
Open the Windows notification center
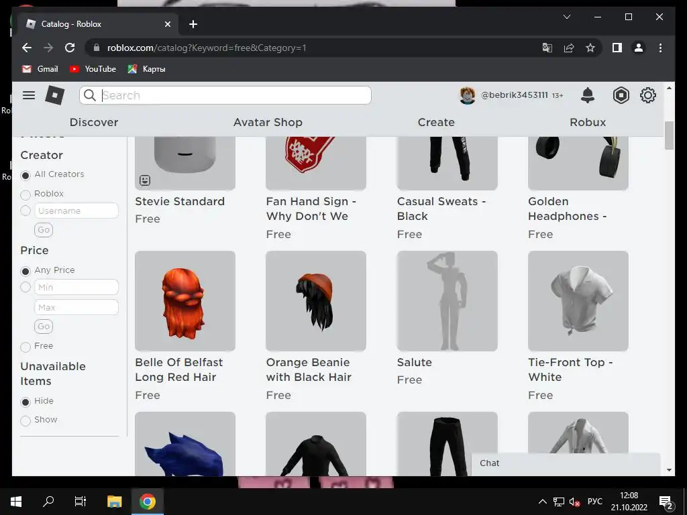(x=666, y=502)
